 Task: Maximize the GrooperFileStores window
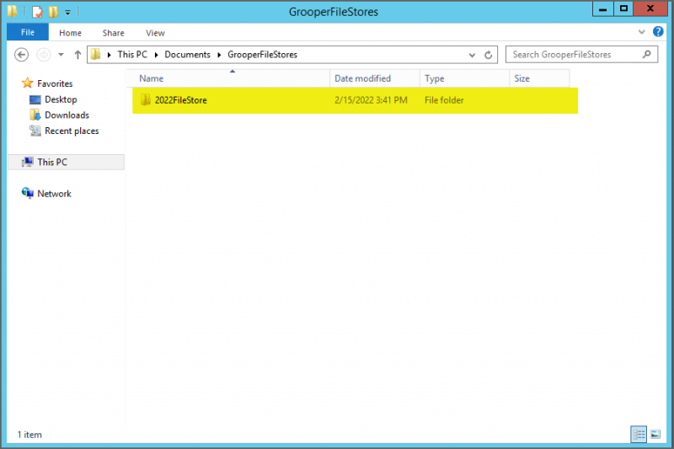click(x=623, y=8)
